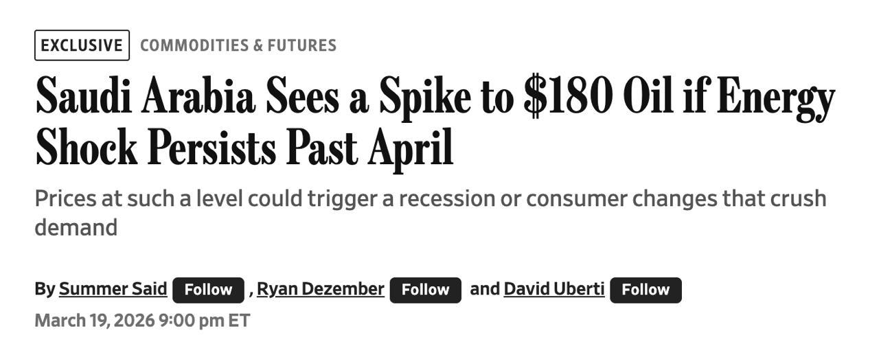Visit David Uberti's author page
The width and height of the screenshot is (879, 344).
pos(553,289)
